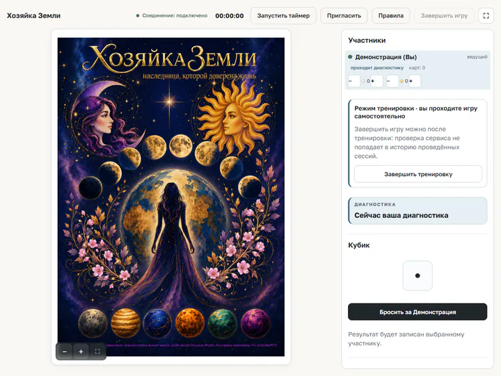Click the Режим тренировки notice heading
This screenshot has height=376, width=501.
(x=415, y=112)
